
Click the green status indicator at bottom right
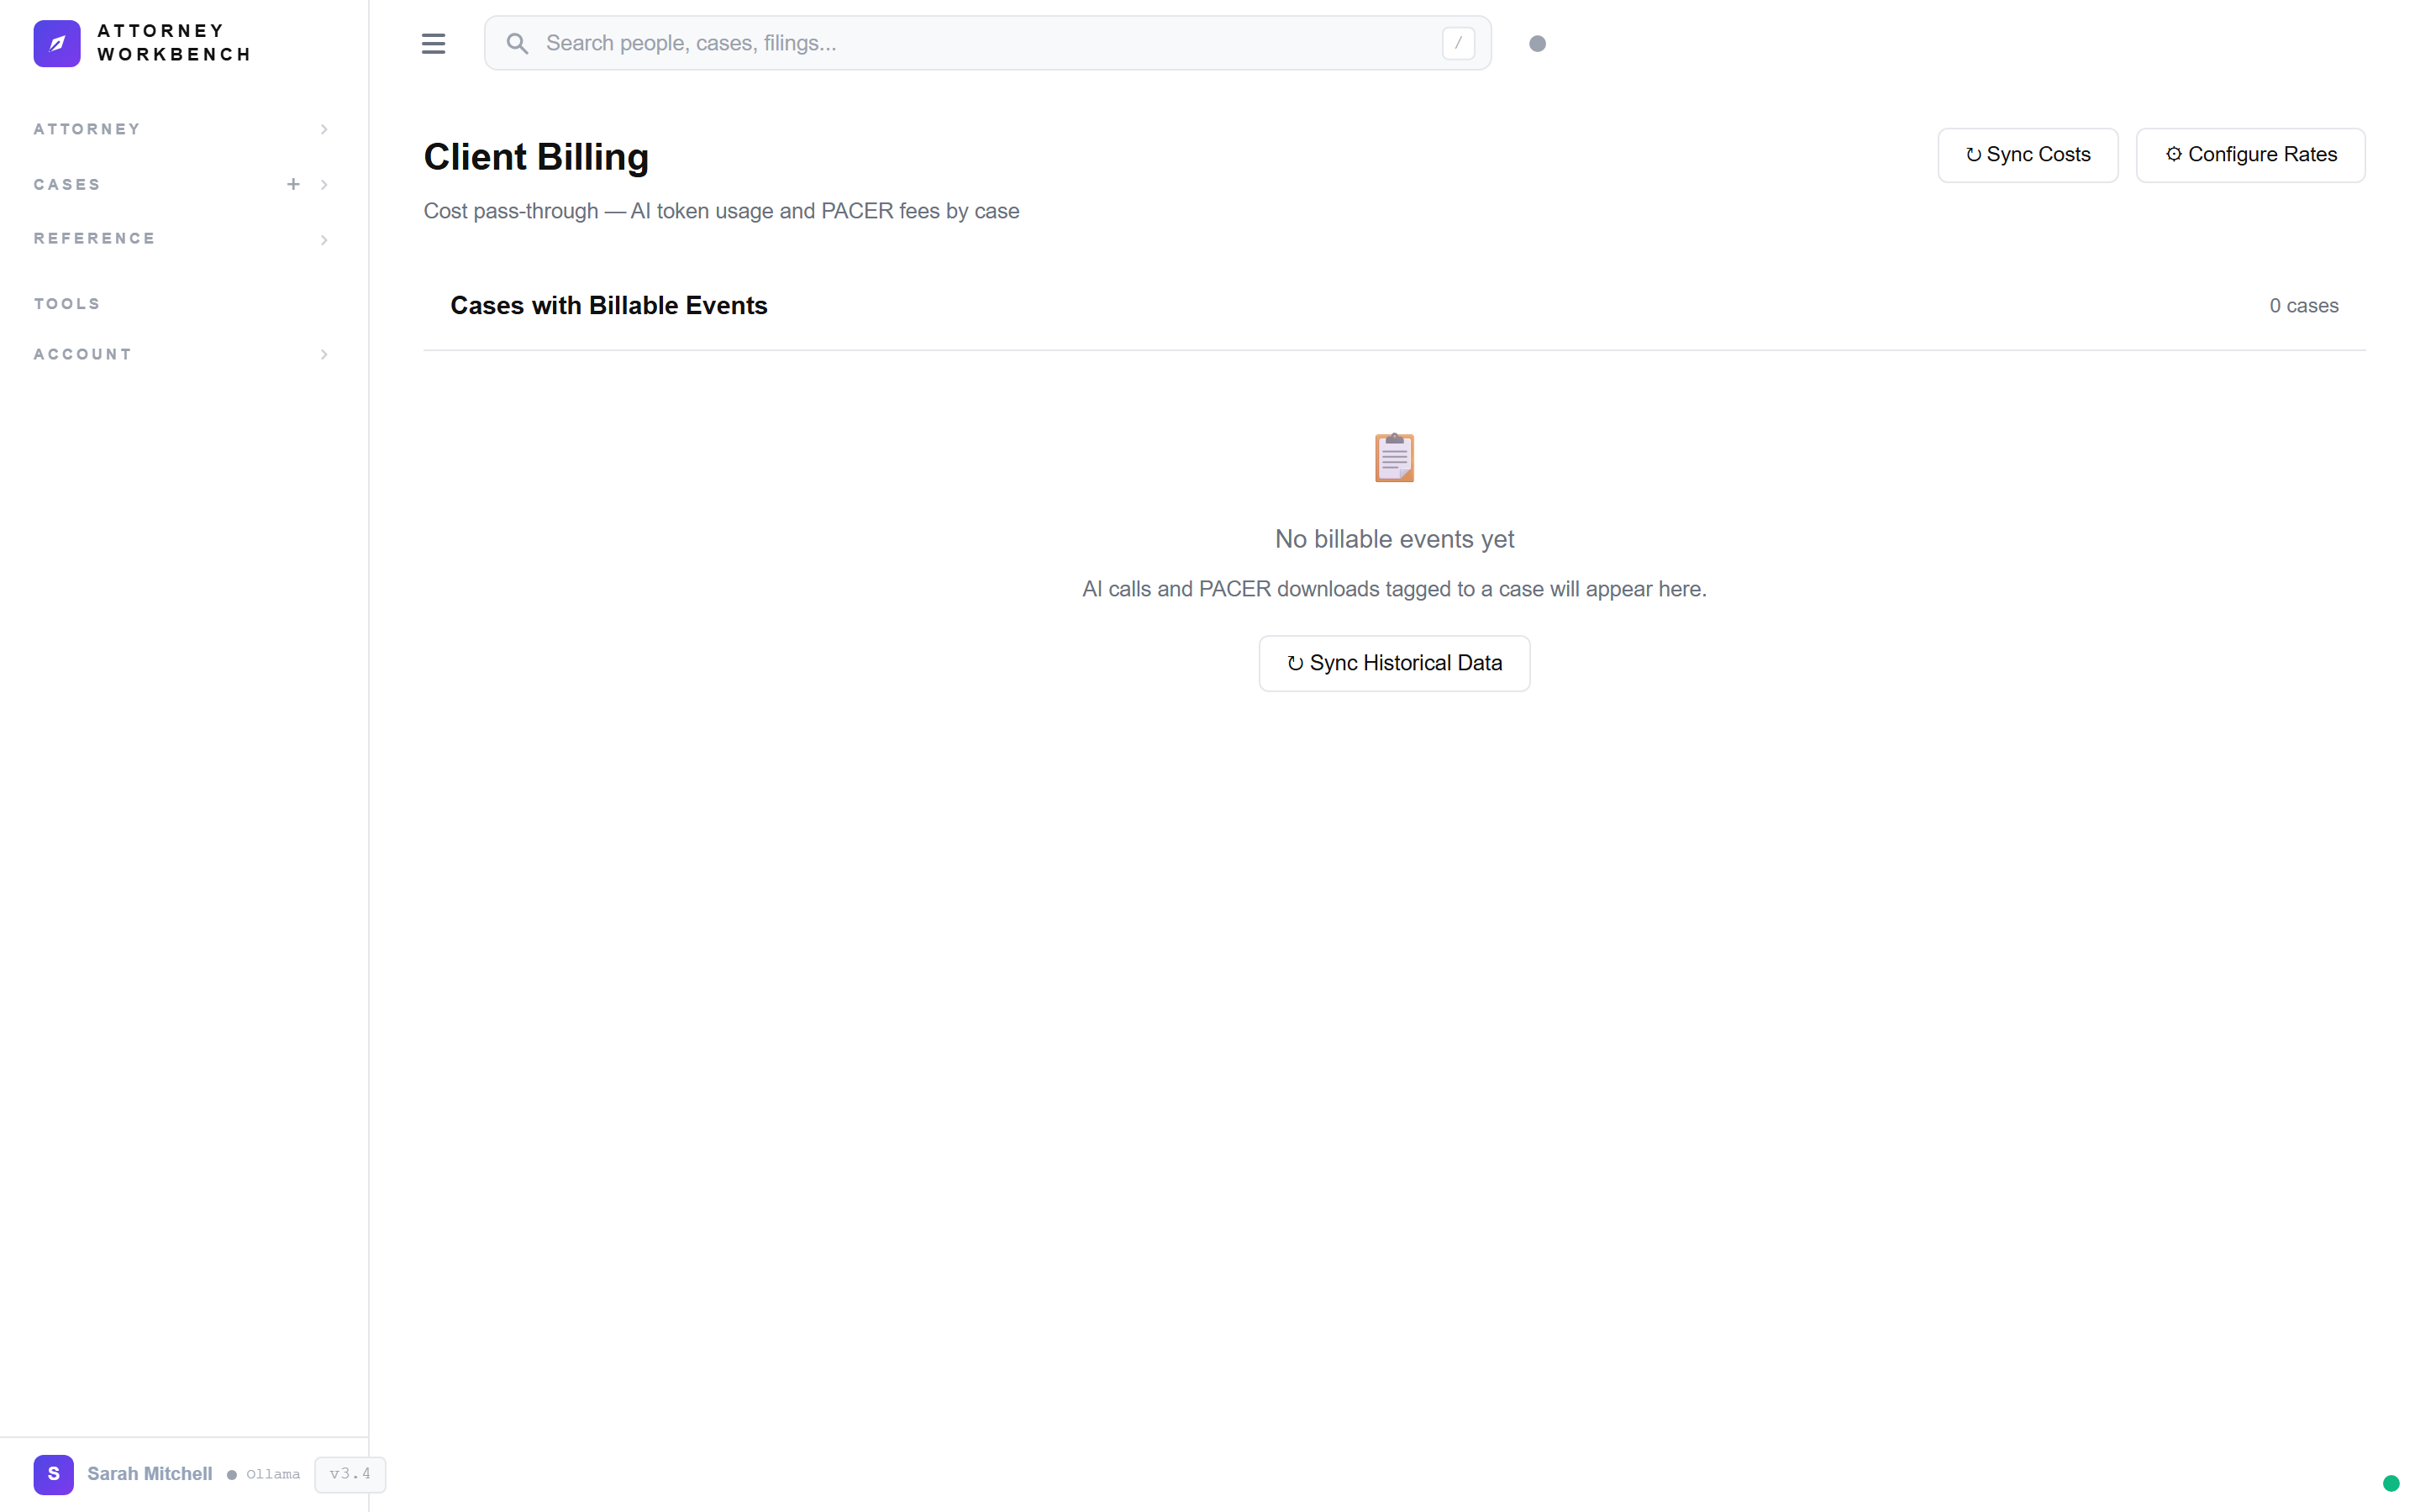(2391, 1483)
